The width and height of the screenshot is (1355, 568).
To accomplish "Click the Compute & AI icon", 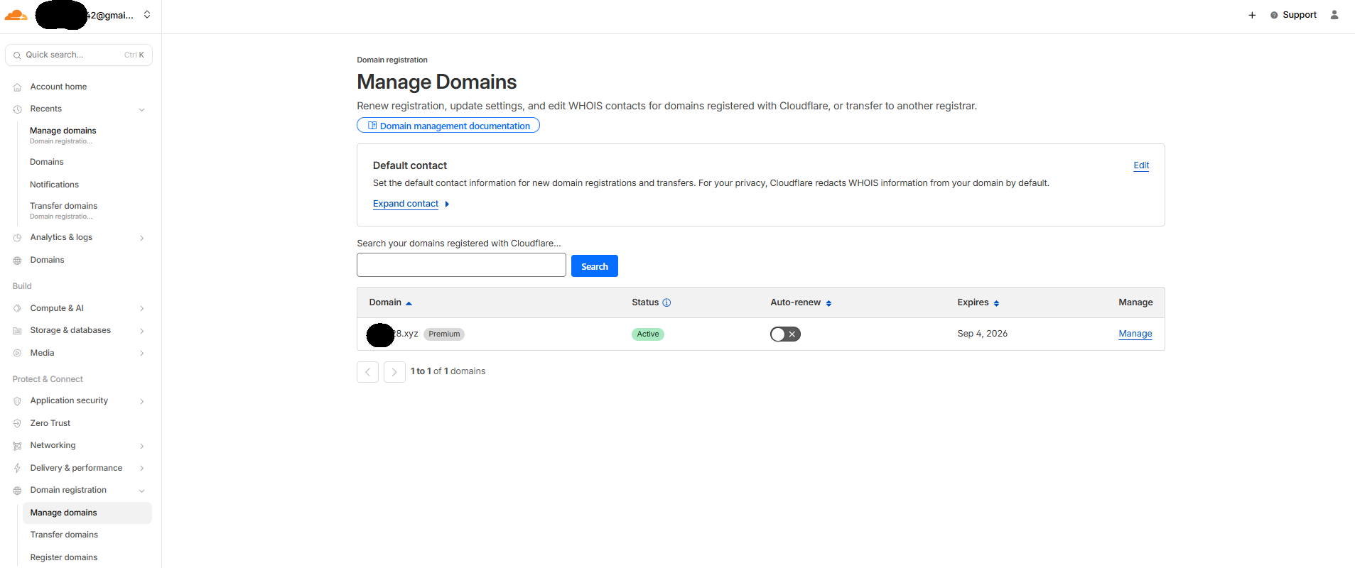I will pyautogui.click(x=17, y=309).
